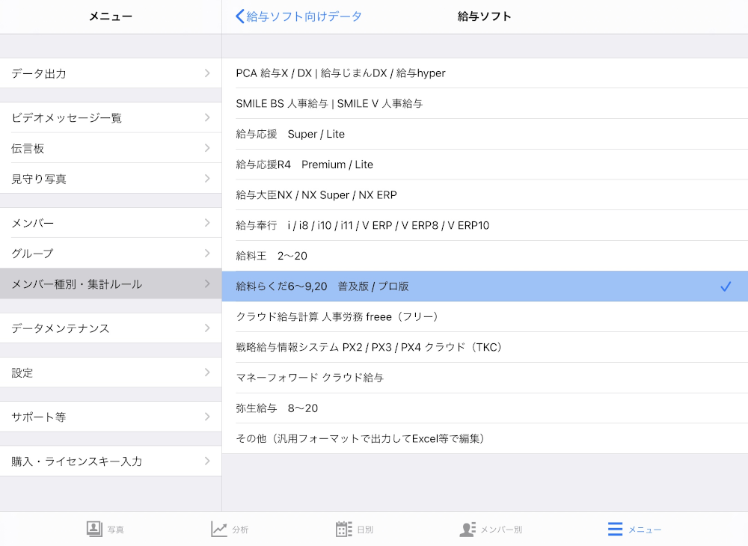Expand the データ出力 row chevron

pos(207,73)
